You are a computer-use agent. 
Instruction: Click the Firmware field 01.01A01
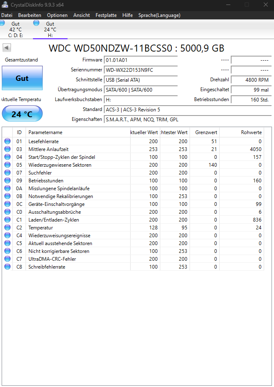tap(141, 60)
